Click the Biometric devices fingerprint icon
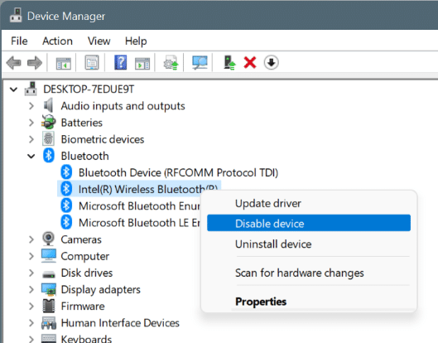The image size is (438, 343). tap(48, 138)
